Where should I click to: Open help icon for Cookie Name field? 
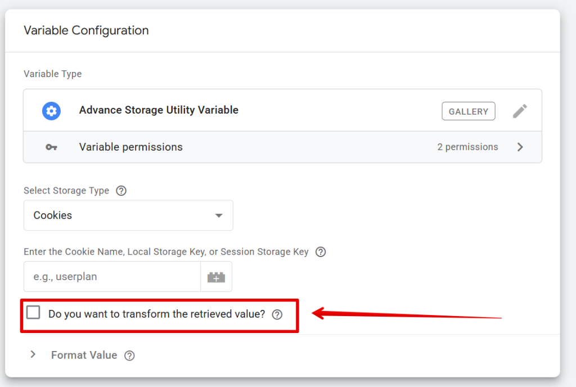coord(321,252)
